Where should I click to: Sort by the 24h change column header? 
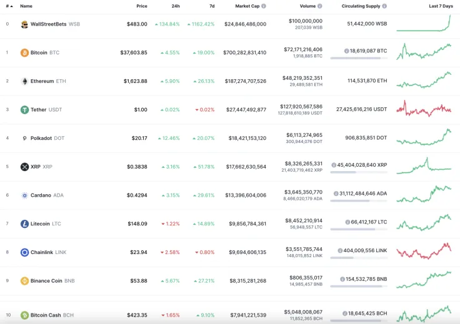[x=176, y=6]
